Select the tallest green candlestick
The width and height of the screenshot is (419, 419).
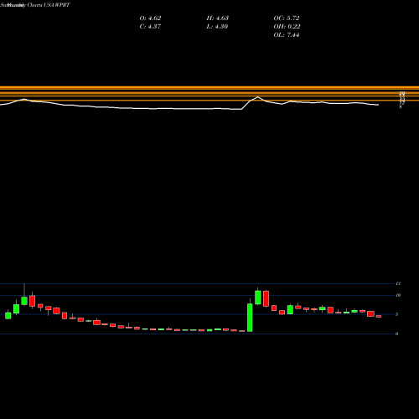pyautogui.click(x=250, y=318)
